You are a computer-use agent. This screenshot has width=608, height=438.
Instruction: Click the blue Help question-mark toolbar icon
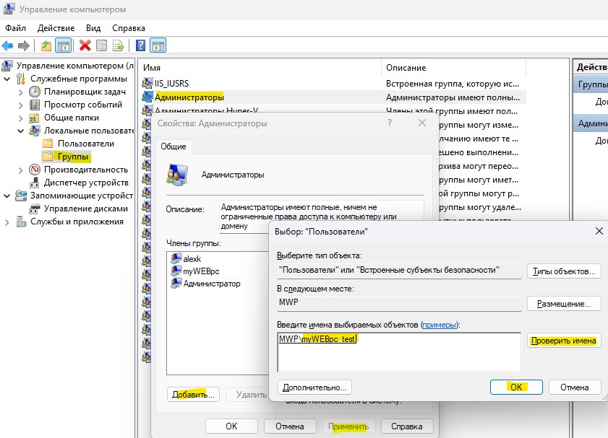click(141, 45)
